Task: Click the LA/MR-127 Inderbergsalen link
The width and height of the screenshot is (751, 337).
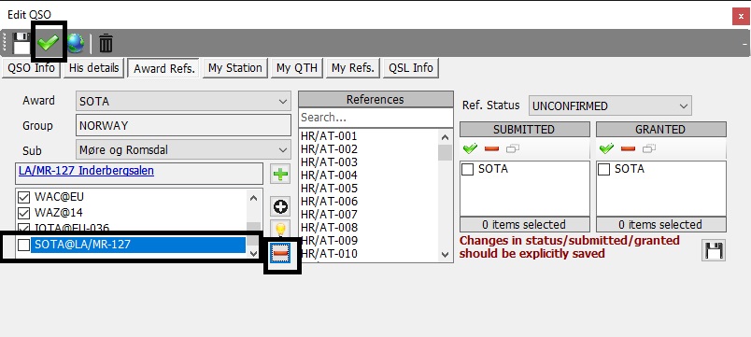Action: tap(86, 171)
